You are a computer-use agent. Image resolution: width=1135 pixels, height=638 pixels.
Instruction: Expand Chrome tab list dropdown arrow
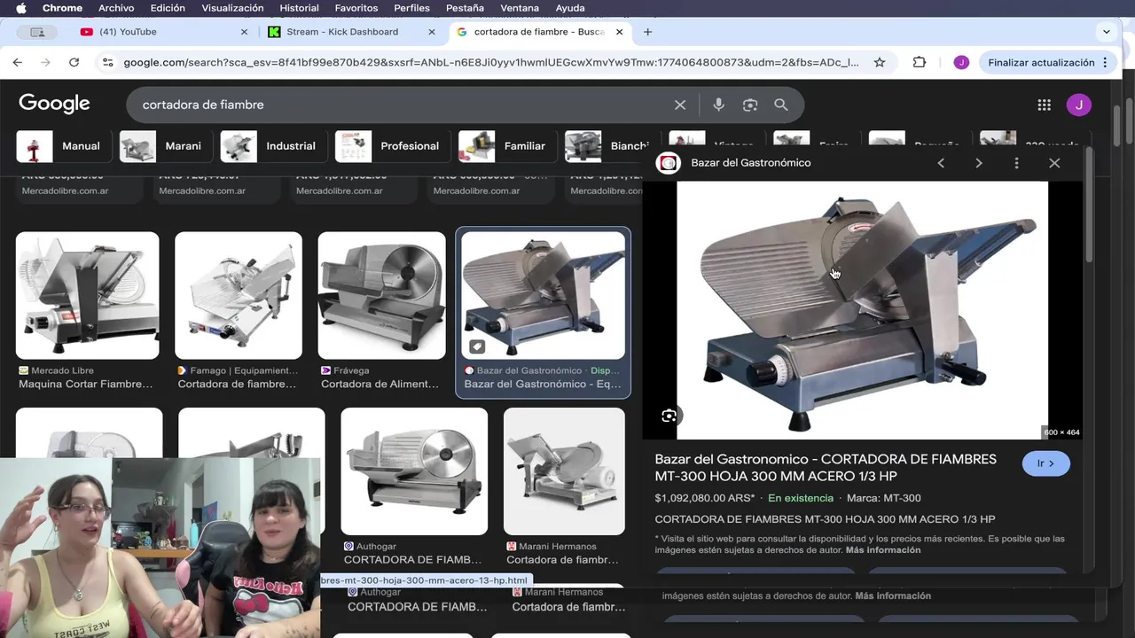pyautogui.click(x=1106, y=32)
